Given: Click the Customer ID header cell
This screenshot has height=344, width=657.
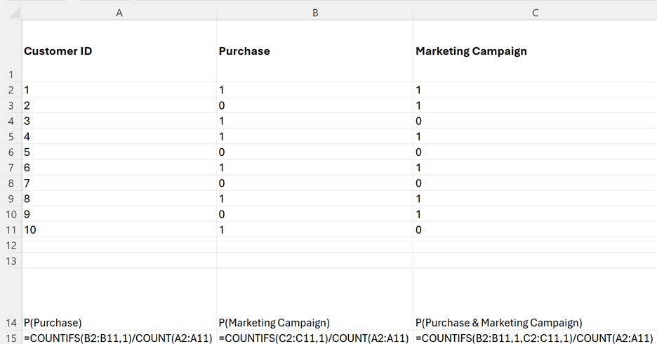Looking at the screenshot, I should 119,51.
